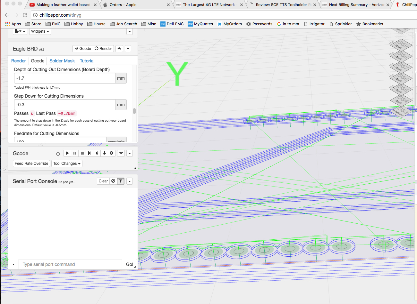Step back to previous Gcode line

pyautogui.click(x=89, y=153)
